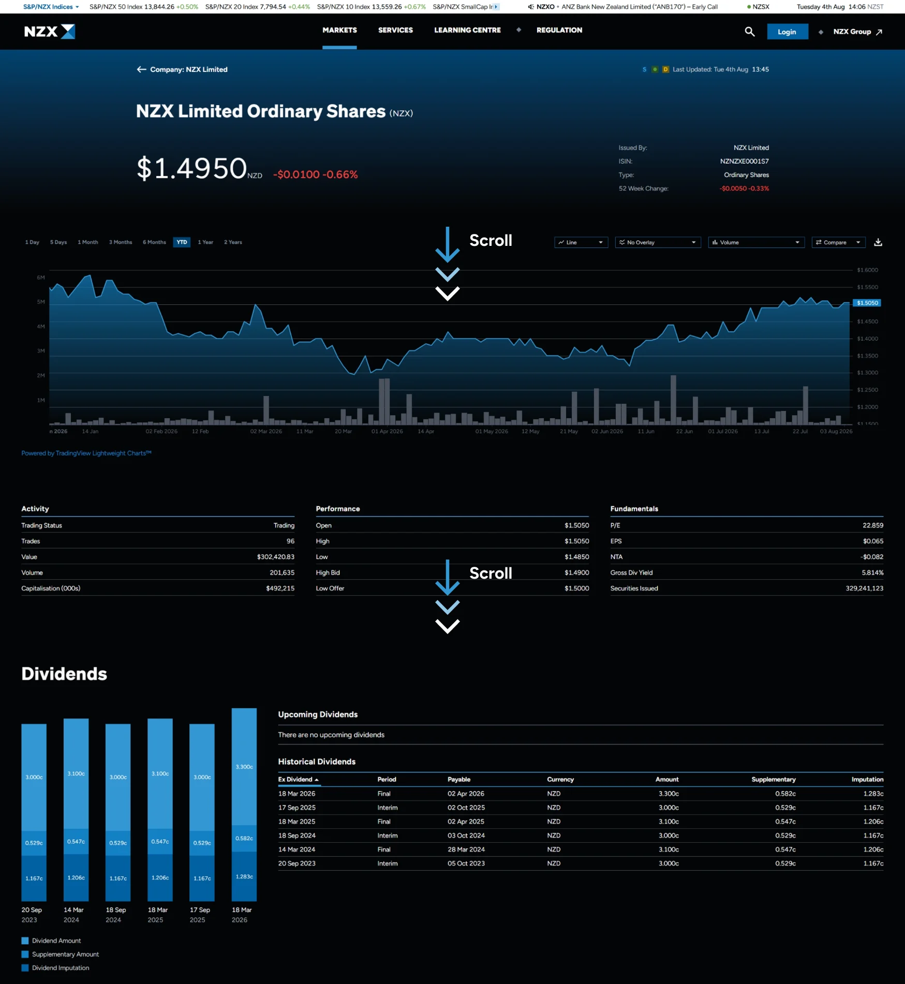Click the Dividend Amount legend swatch
905x984 pixels.
point(25,941)
